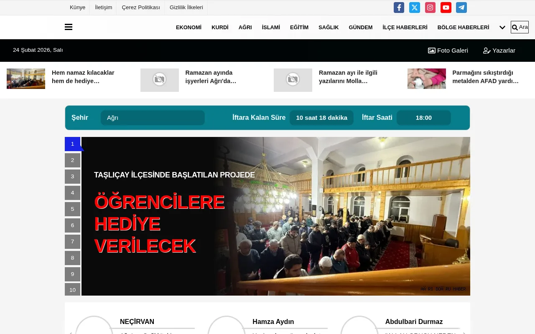
Task: Click the search magnifier icon
Action: coord(515,27)
